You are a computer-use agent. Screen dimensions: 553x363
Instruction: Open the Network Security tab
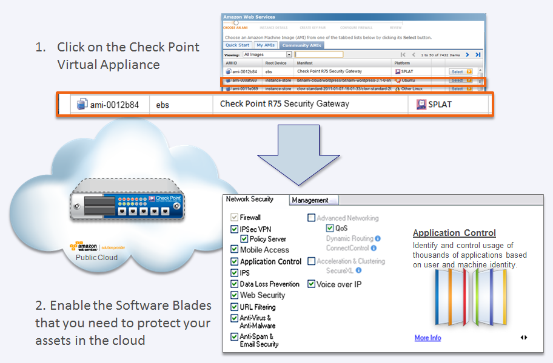pos(250,199)
